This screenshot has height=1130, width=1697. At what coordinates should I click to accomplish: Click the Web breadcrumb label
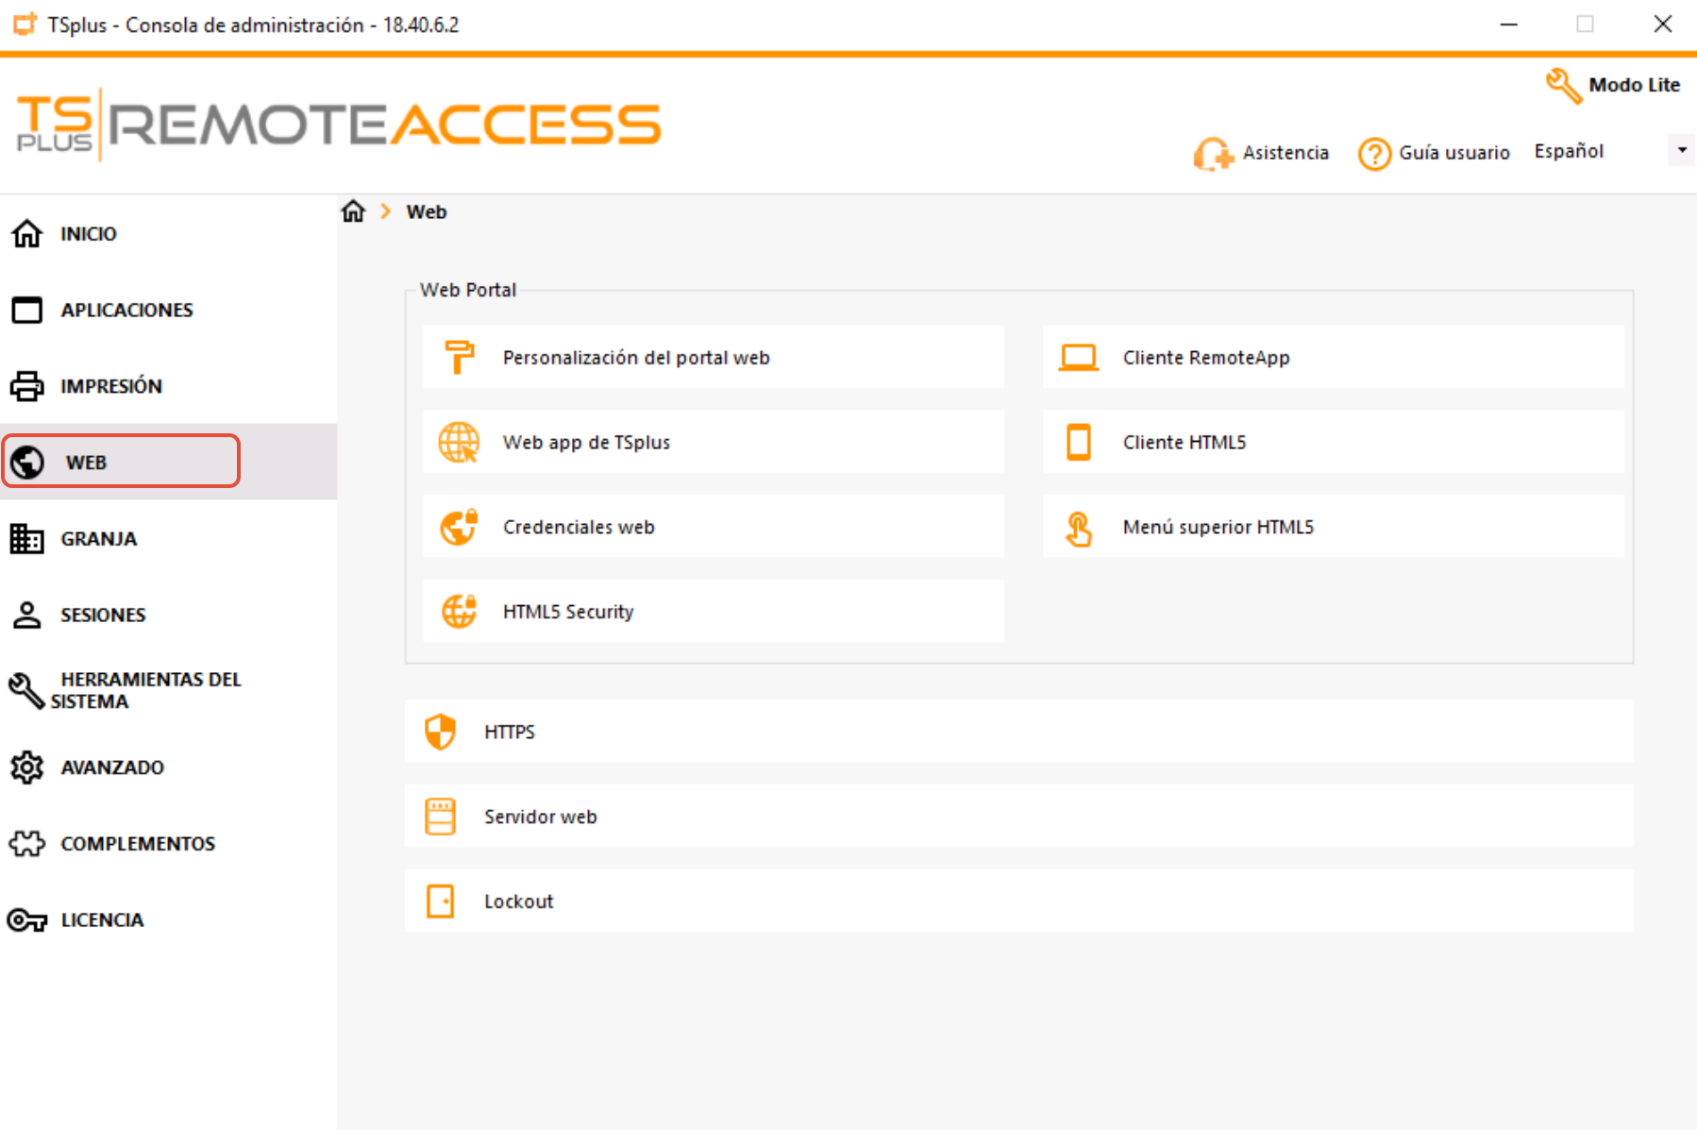(427, 211)
